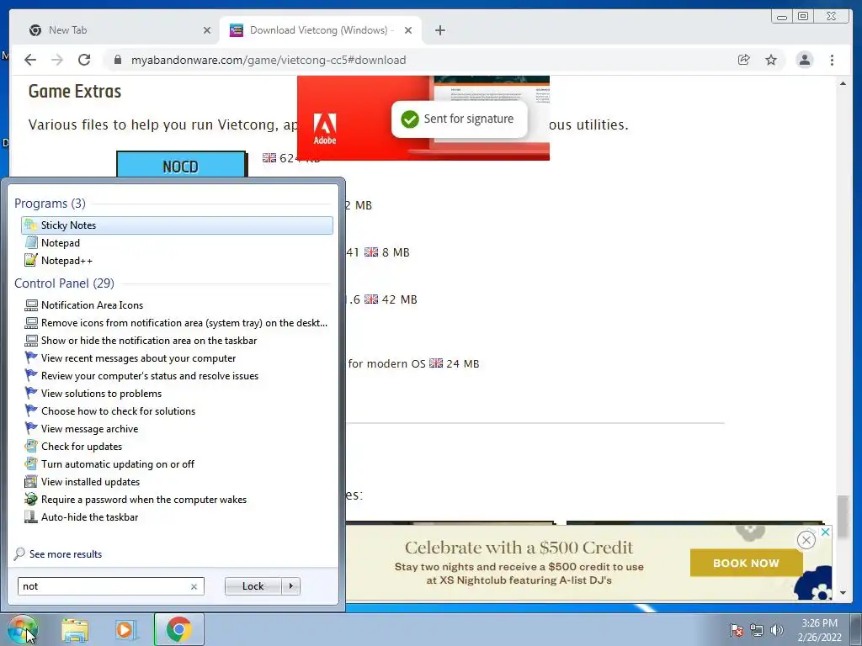Image resolution: width=862 pixels, height=646 pixels.
Task: Click the magnifier icon beside See more results
Action: [x=20, y=553]
